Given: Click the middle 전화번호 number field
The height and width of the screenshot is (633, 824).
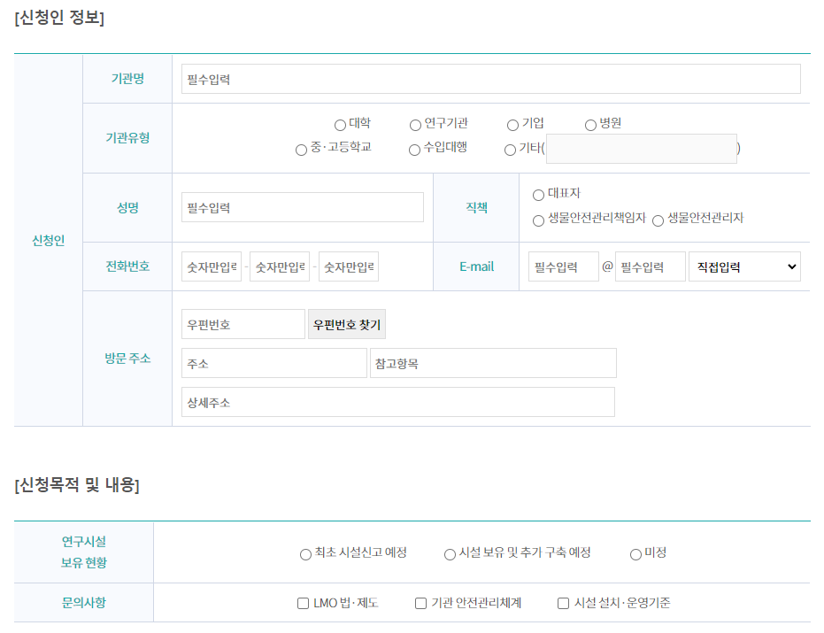Looking at the screenshot, I should point(280,266).
